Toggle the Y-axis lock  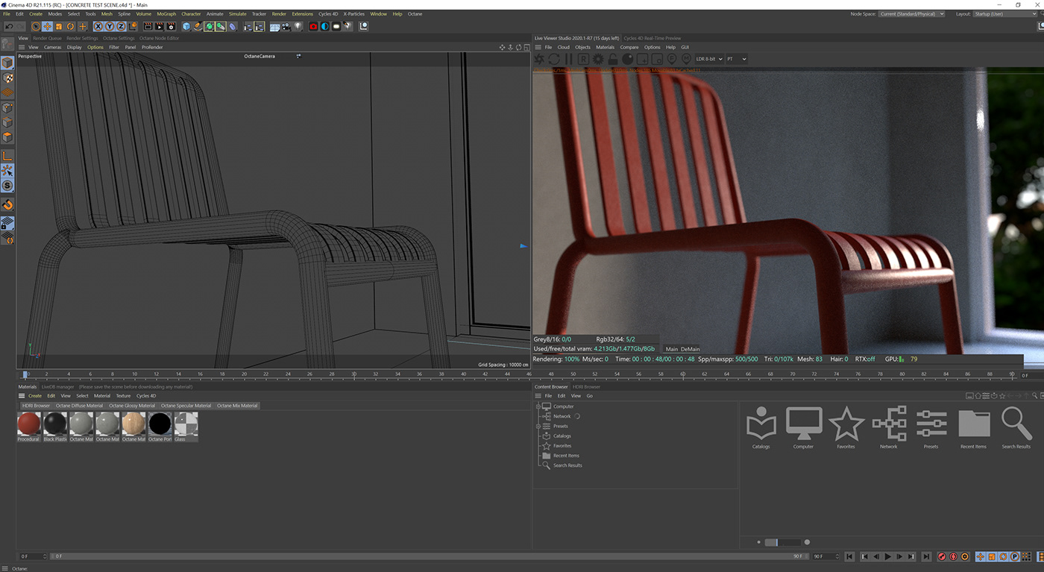tap(109, 26)
